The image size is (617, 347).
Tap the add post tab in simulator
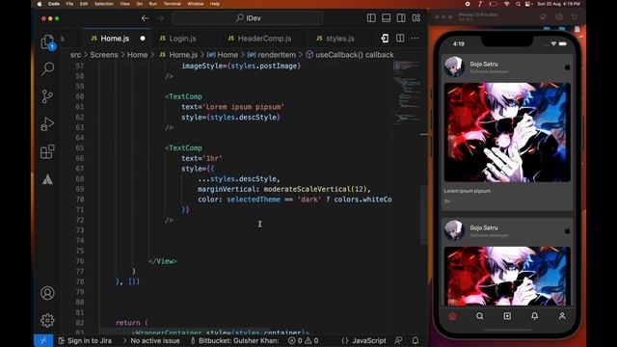pos(507,316)
